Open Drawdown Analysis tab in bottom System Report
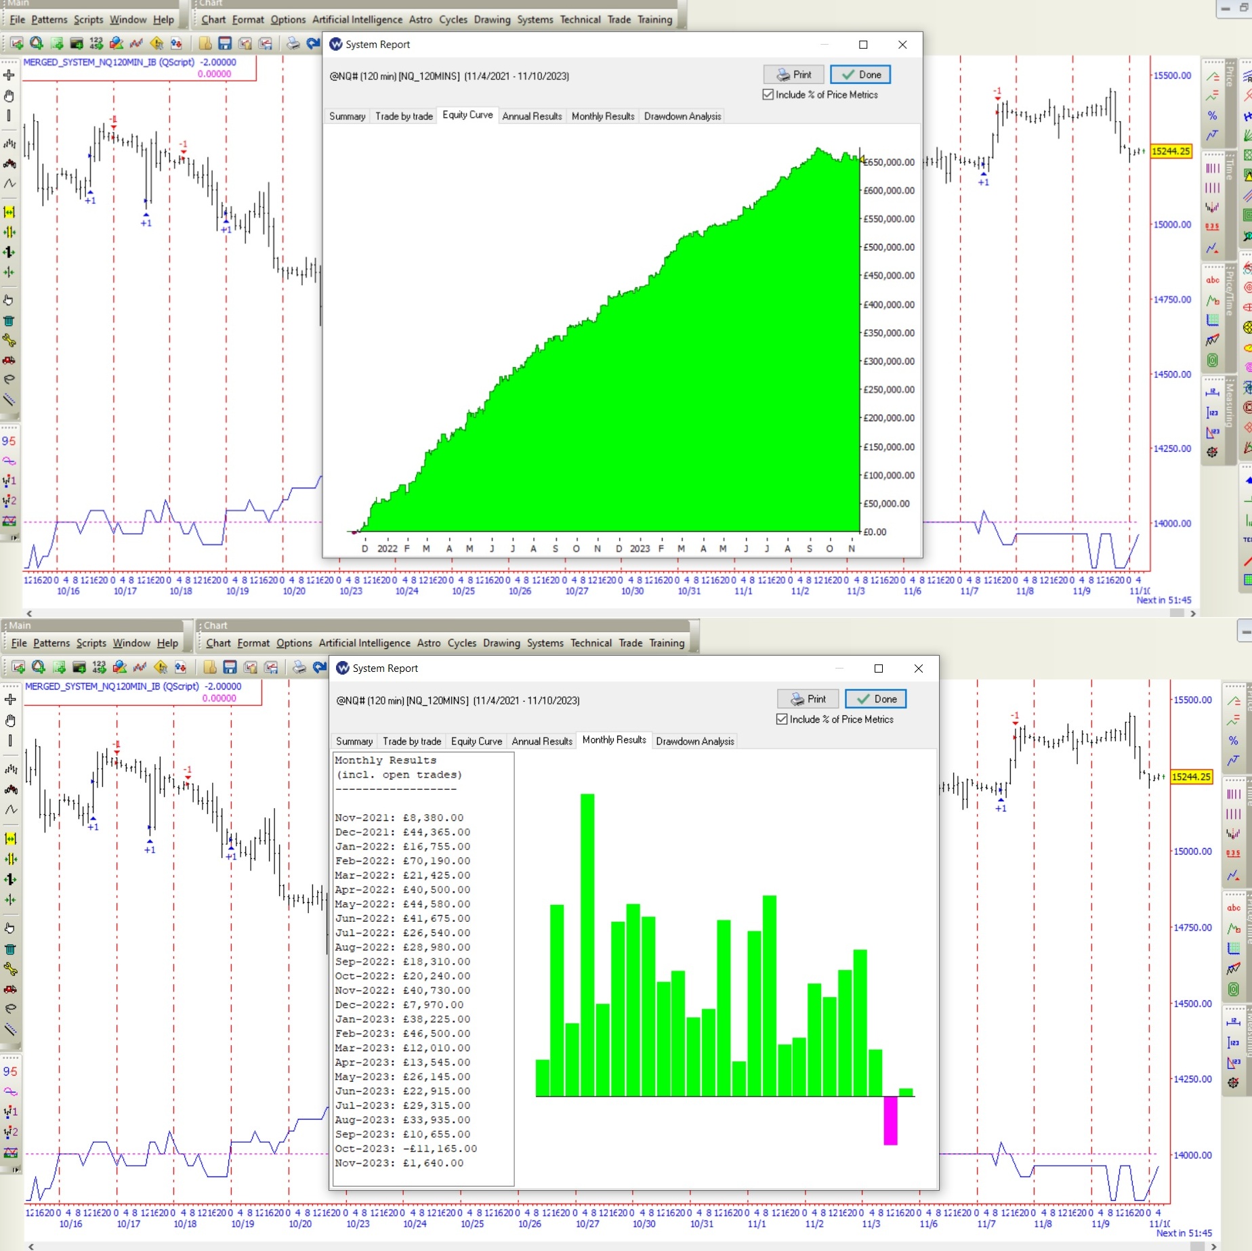Image resolution: width=1252 pixels, height=1251 pixels. [x=694, y=741]
